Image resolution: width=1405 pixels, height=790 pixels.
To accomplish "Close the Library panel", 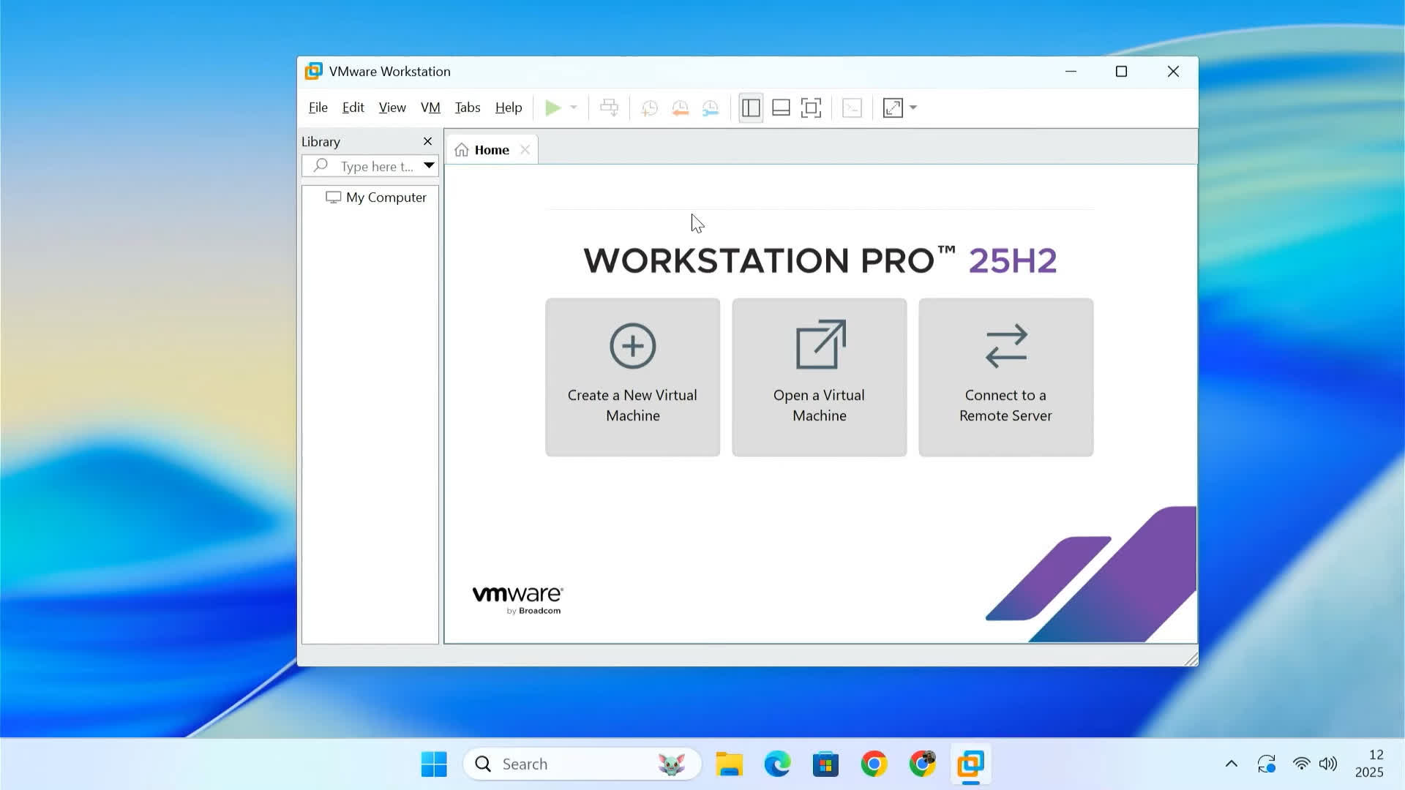I will [x=427, y=141].
